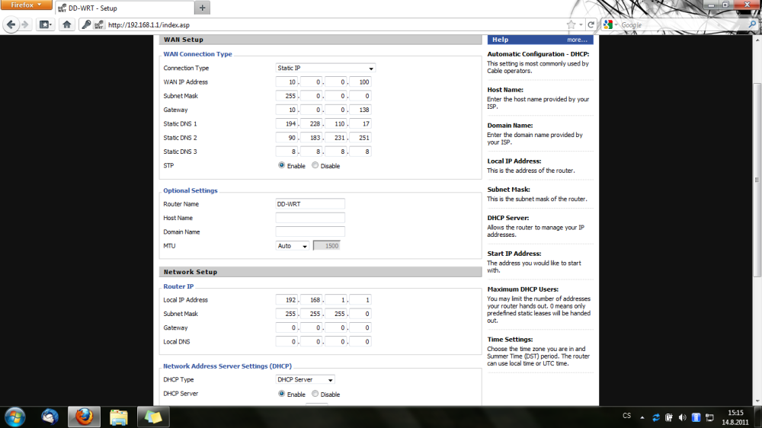762x428 pixels.
Task: Click the Show desktop strip
Action: click(x=759, y=417)
